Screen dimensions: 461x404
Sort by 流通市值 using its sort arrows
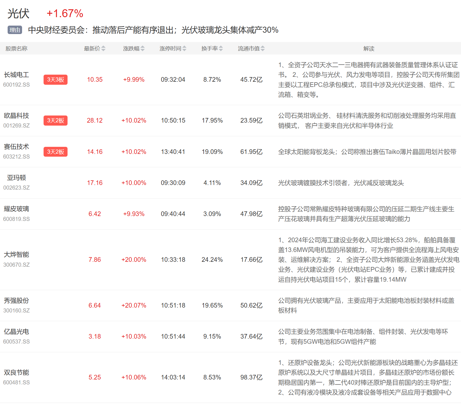(x=262, y=48)
